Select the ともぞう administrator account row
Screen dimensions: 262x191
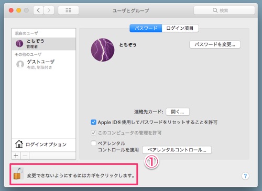coord(43,44)
